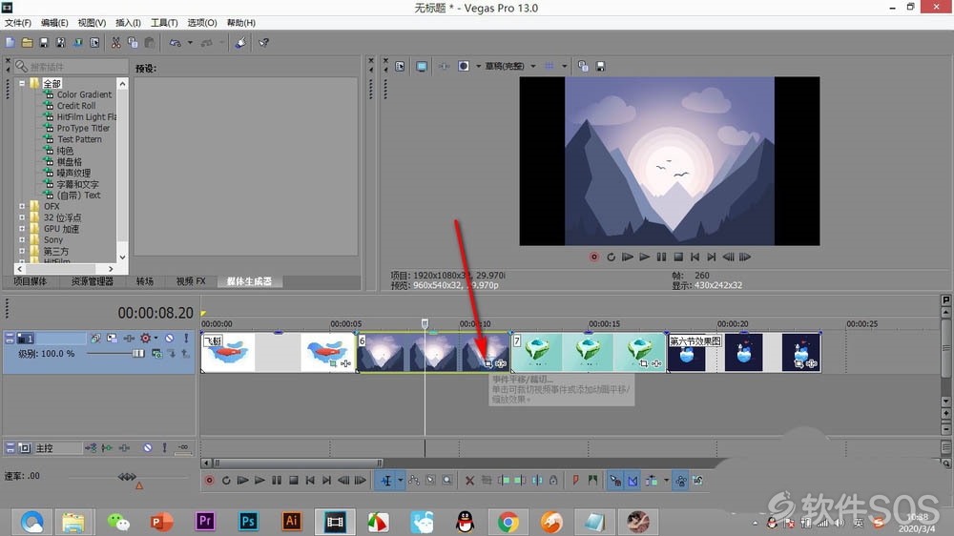Image resolution: width=954 pixels, height=536 pixels.
Task: Open pan/crop on the mountain clip 6
Action: point(487,363)
